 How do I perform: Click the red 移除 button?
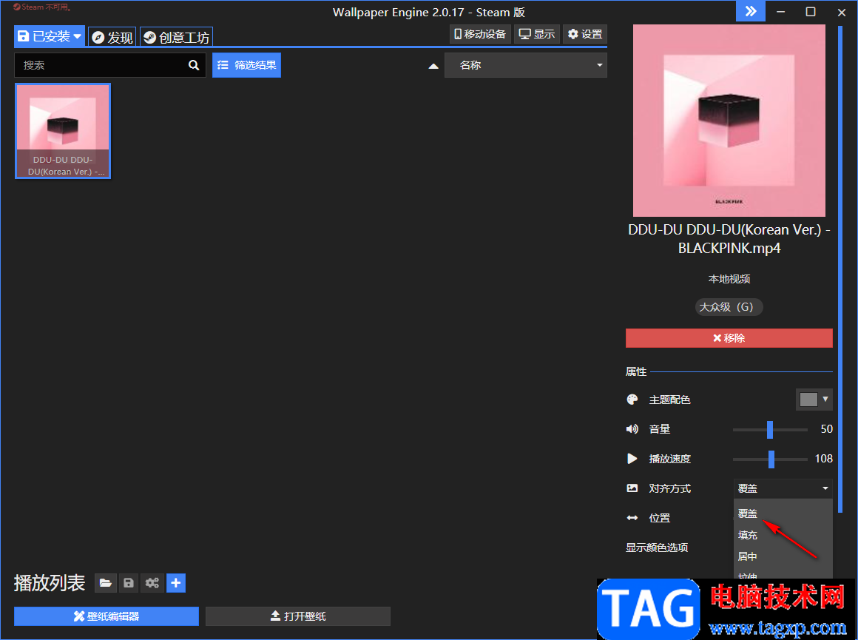[729, 338]
